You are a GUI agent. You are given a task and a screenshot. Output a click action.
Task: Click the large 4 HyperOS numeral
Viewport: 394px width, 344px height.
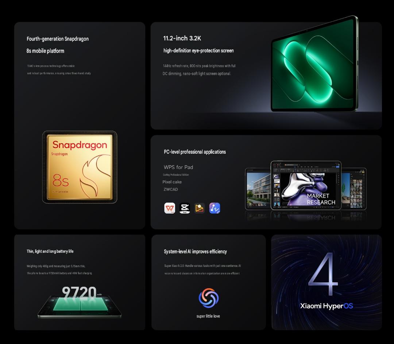pos(323,274)
